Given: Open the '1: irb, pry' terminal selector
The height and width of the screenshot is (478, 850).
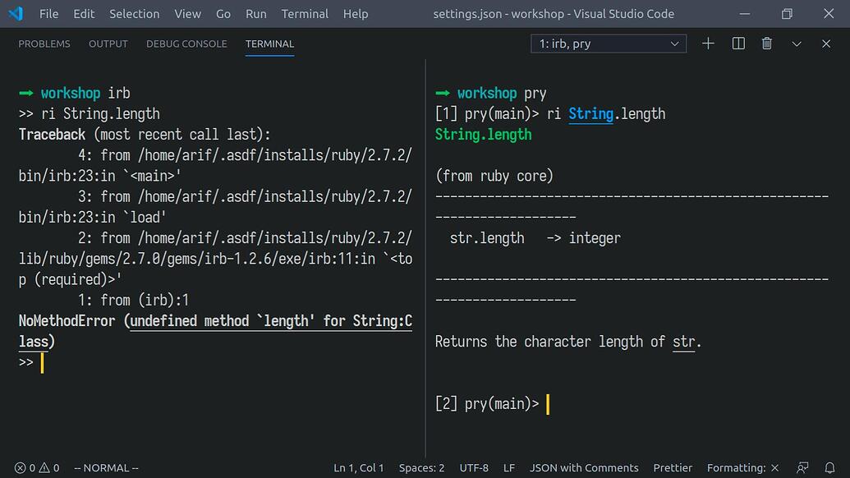Looking at the screenshot, I should point(608,44).
